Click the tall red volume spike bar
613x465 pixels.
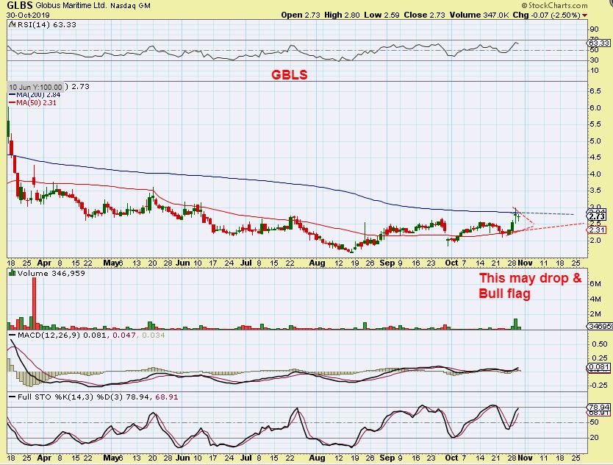click(34, 303)
